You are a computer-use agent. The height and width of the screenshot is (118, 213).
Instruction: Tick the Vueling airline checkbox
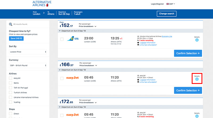[x=10, y=102]
